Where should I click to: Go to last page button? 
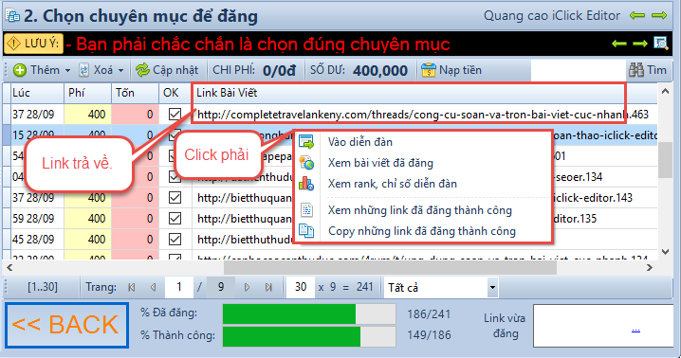tap(268, 287)
